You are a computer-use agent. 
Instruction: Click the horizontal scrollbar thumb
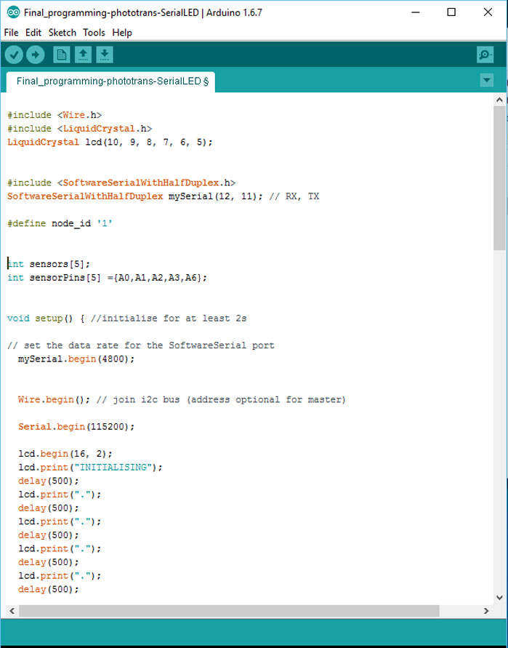[229, 611]
